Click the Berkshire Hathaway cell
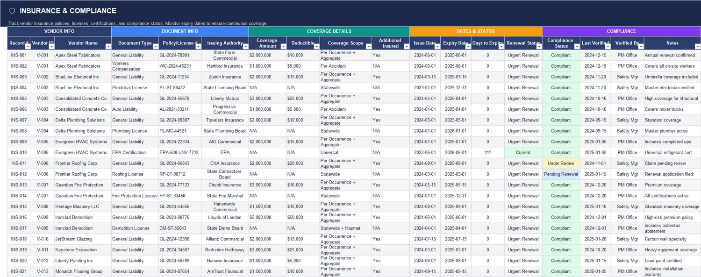This screenshot has height=277, width=701. (225, 250)
